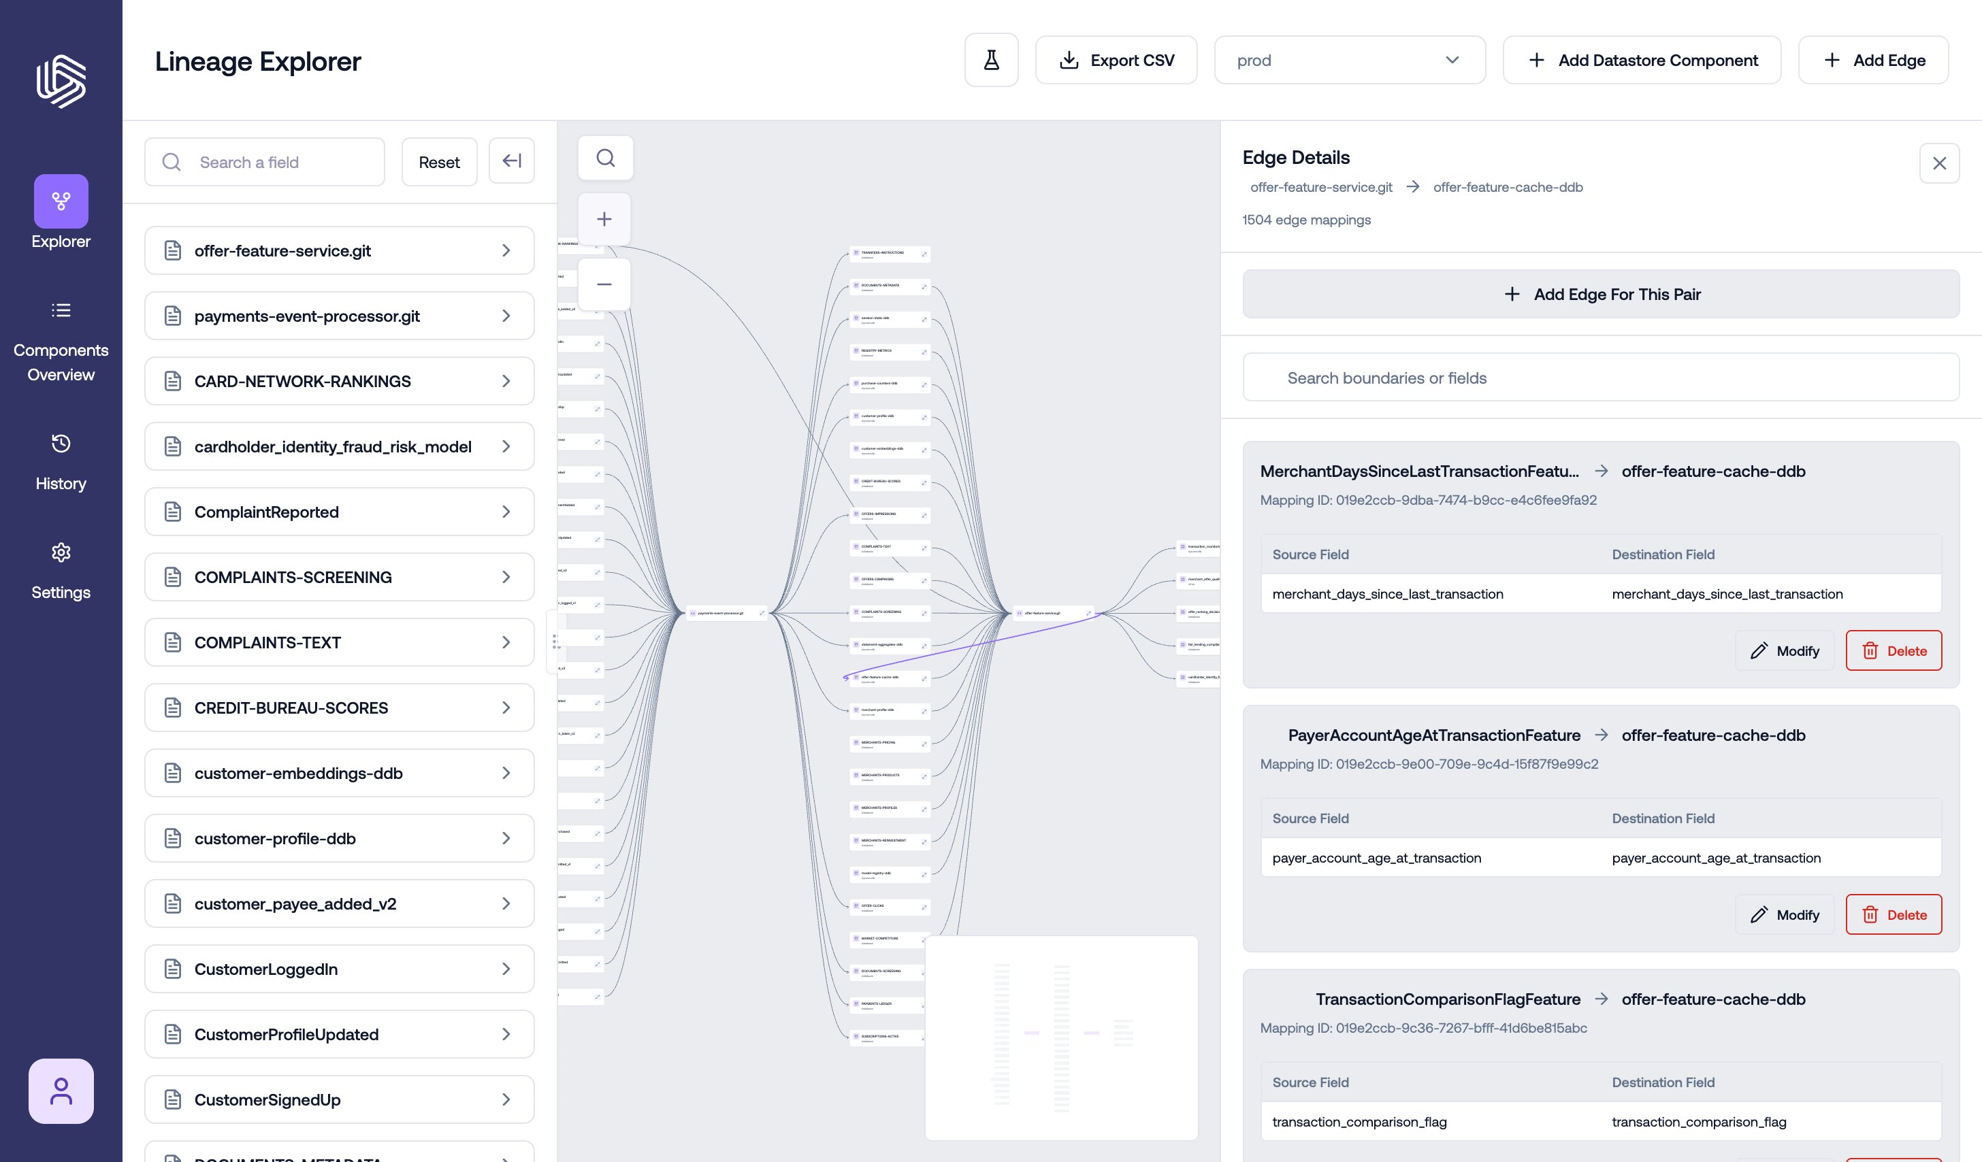Screen dimensions: 1982x1162
Task: Click the document icon of offer-feature-service.git
Action: 172,251
